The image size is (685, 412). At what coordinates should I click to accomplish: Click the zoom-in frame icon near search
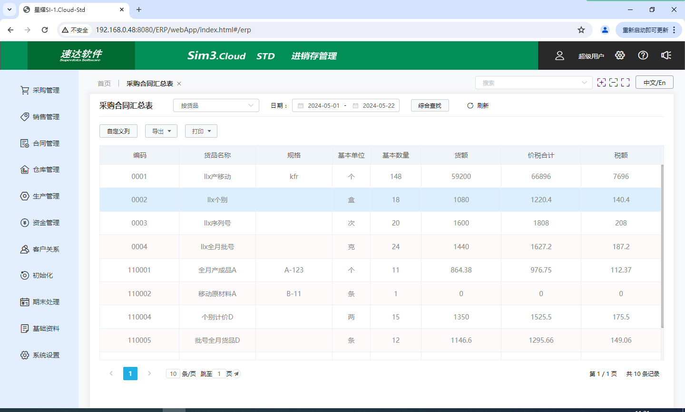click(601, 83)
